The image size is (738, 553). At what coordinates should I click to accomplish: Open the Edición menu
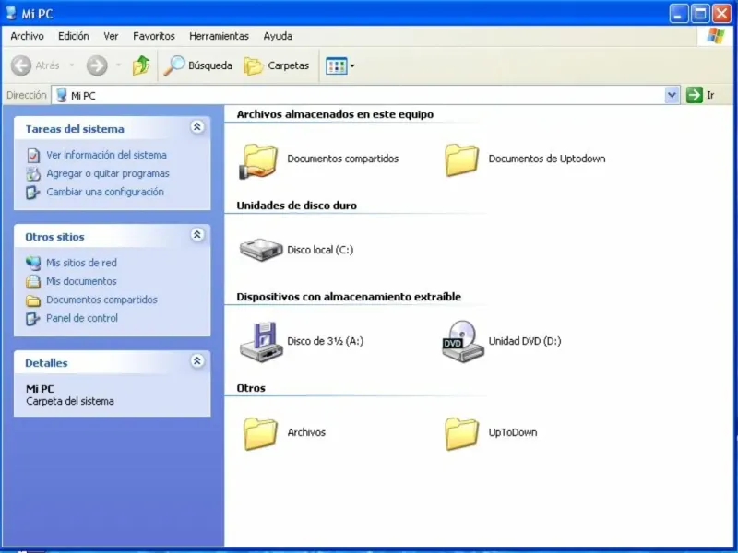point(74,36)
